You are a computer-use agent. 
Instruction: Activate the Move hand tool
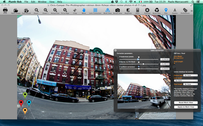click(x=84, y=10)
